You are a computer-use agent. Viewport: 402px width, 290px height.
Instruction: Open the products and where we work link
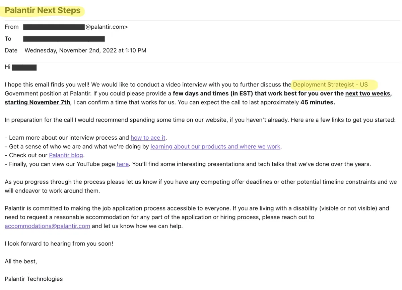point(215,146)
